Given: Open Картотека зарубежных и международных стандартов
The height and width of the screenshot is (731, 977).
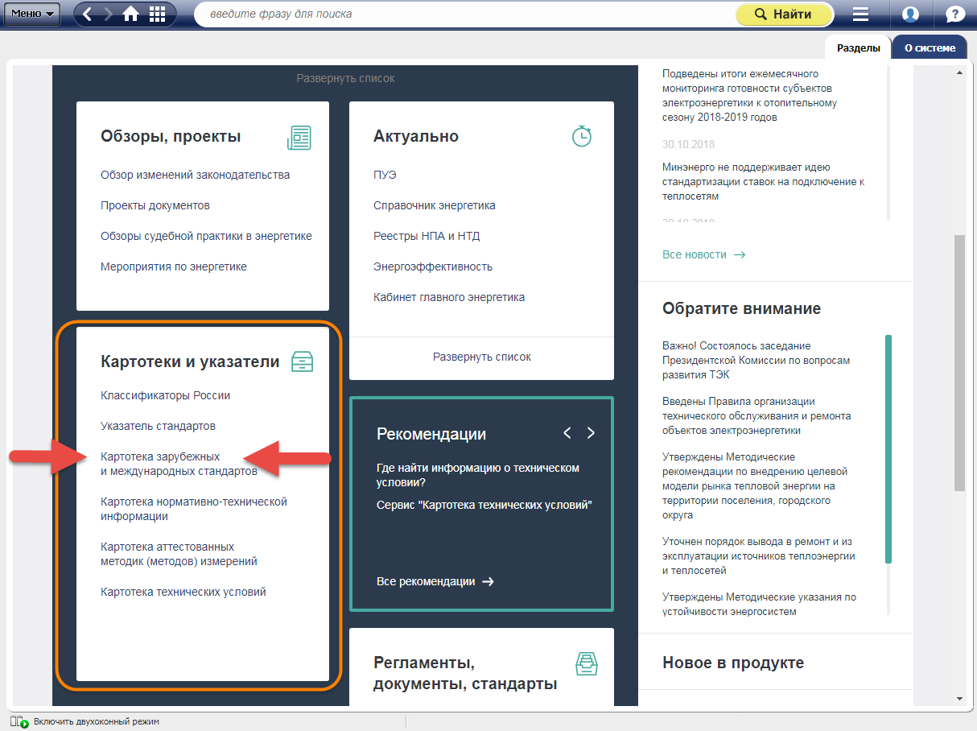Looking at the screenshot, I should tap(179, 464).
